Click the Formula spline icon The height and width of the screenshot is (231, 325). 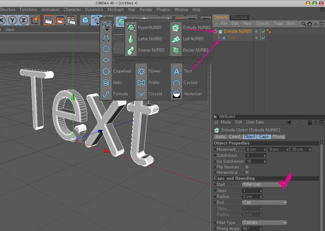[106, 94]
